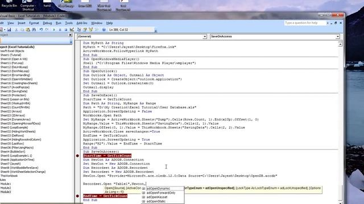Select Sheet4 (BubbleSort) in the project tree
Screen dimensions: 364x204
point(13,152)
